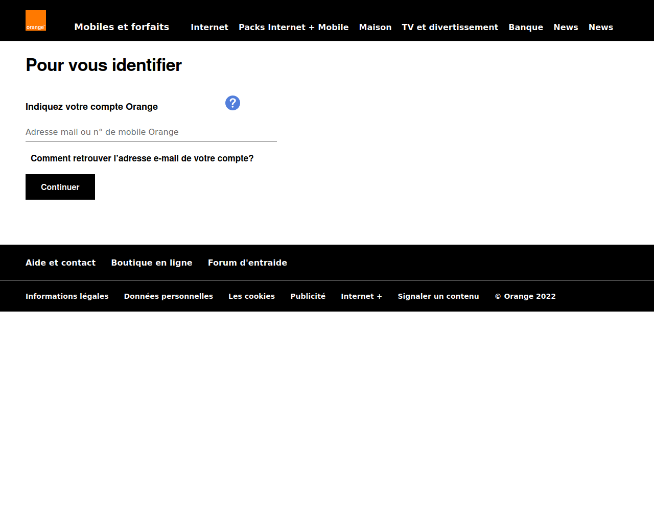Open TV et divertissement section
The image size is (654, 523).
(450, 27)
